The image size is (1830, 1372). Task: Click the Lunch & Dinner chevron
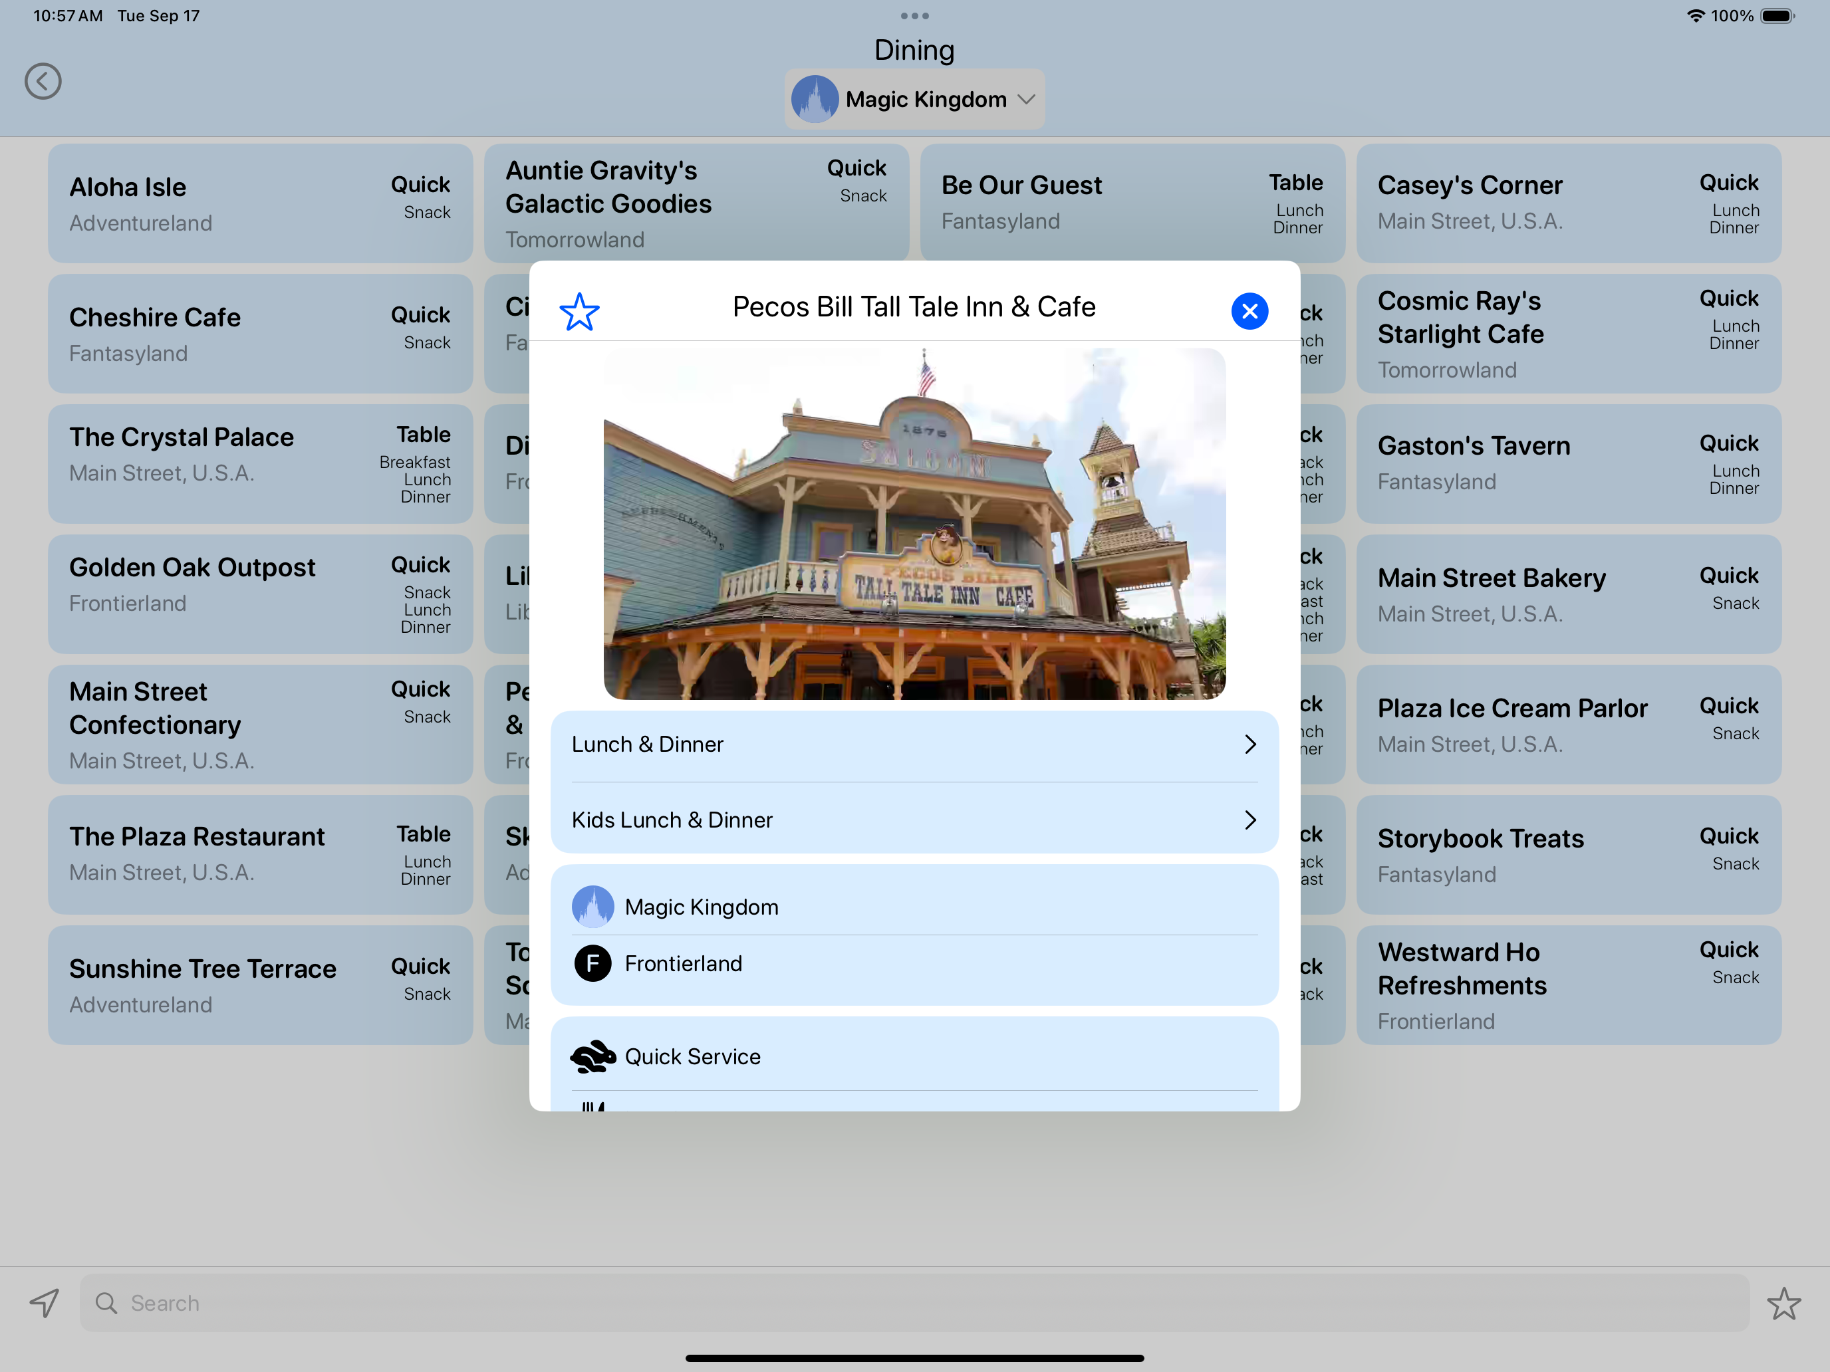(1250, 744)
